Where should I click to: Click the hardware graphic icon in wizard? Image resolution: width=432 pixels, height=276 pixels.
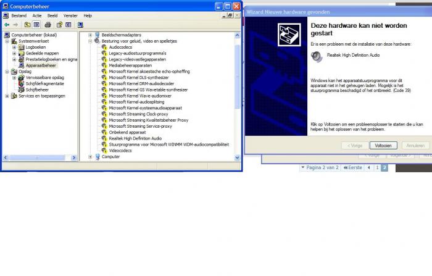point(289,35)
